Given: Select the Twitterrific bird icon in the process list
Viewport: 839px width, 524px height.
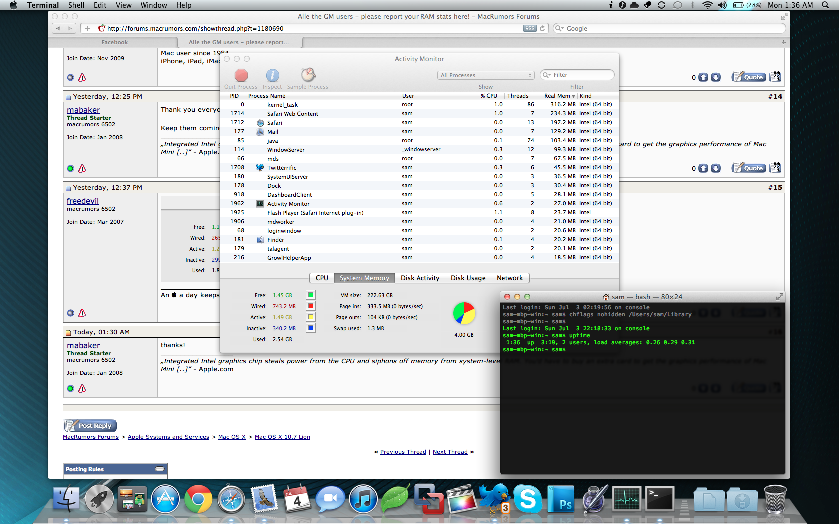Looking at the screenshot, I should pyautogui.click(x=260, y=168).
